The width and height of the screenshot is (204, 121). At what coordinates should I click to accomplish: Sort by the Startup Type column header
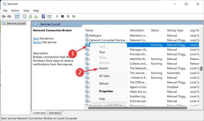coord(175,30)
